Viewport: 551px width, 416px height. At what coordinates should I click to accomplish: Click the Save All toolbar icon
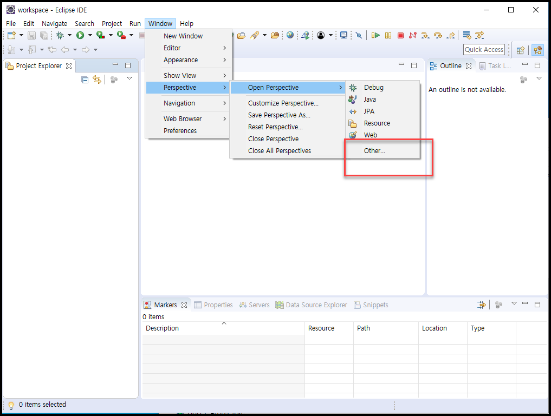[x=44, y=35]
